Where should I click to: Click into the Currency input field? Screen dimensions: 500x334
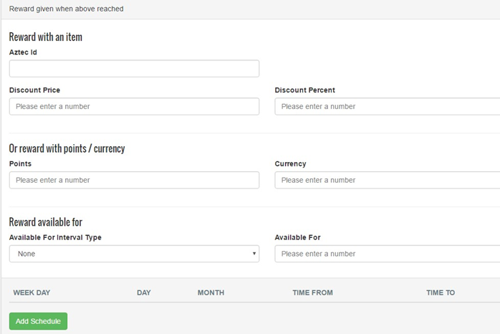387,180
